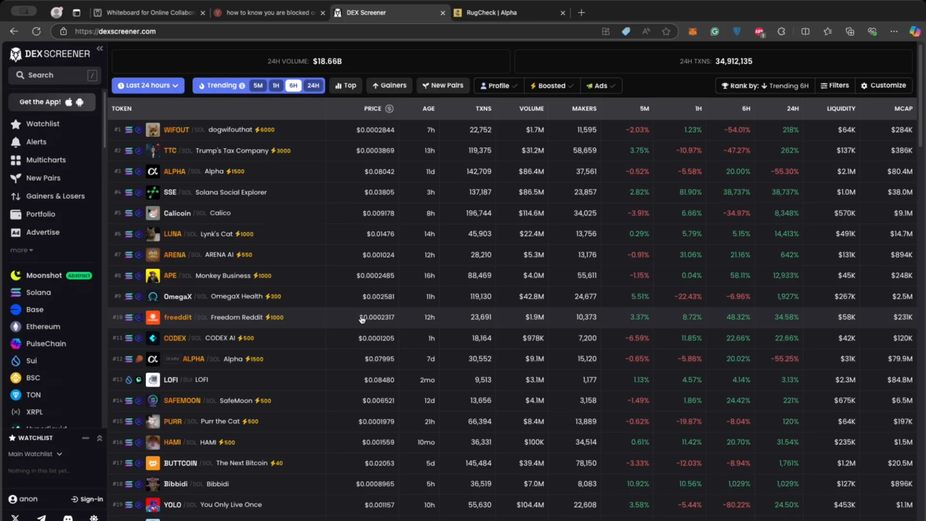The width and height of the screenshot is (926, 521).
Task: Switch to the Gainers tab
Action: coord(389,85)
